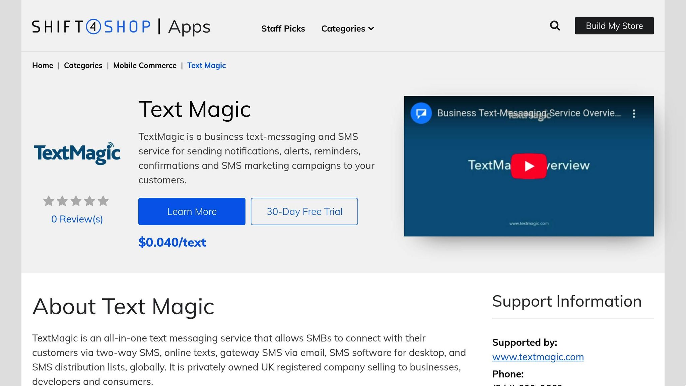Click the $0.040/text price
The height and width of the screenshot is (386, 686).
coord(172,242)
